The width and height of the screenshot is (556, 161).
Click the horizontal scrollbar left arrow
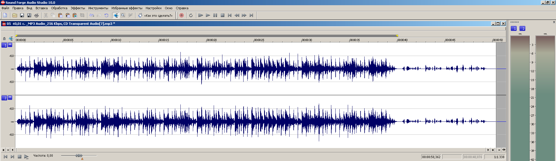click(x=12, y=150)
